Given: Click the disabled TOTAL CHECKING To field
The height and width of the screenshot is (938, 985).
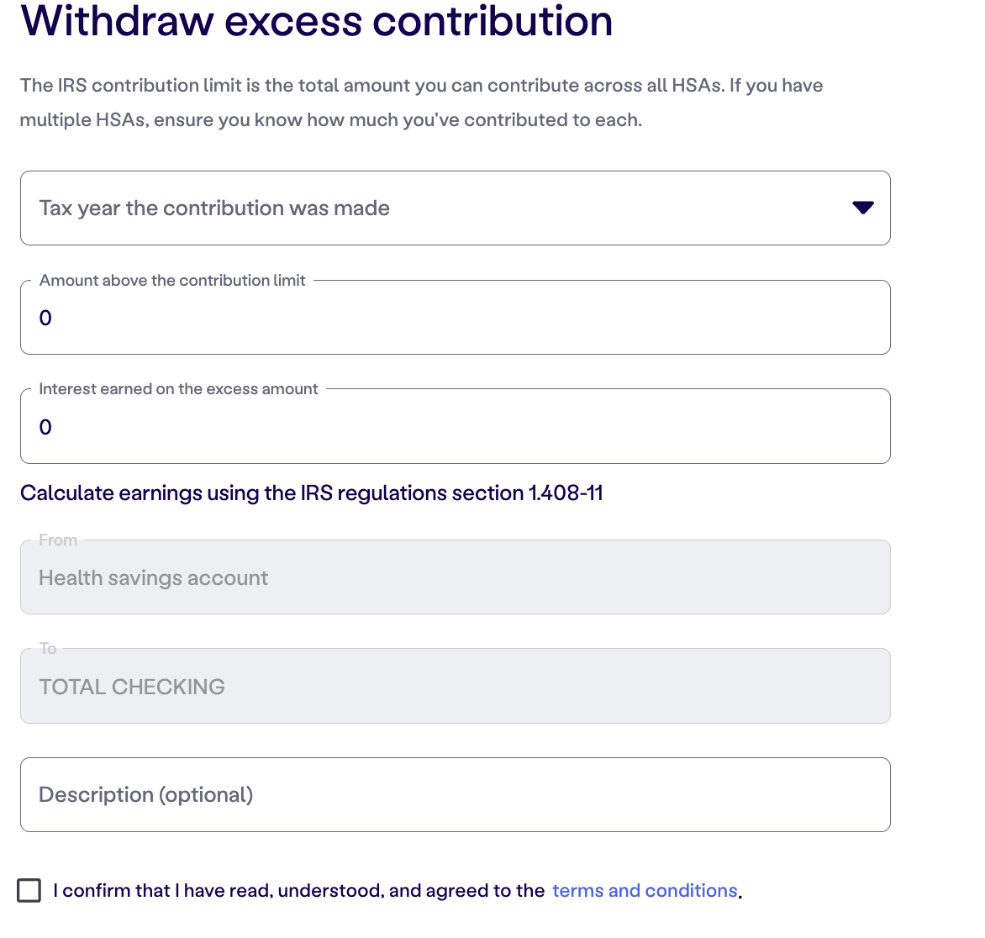Looking at the screenshot, I should (455, 686).
